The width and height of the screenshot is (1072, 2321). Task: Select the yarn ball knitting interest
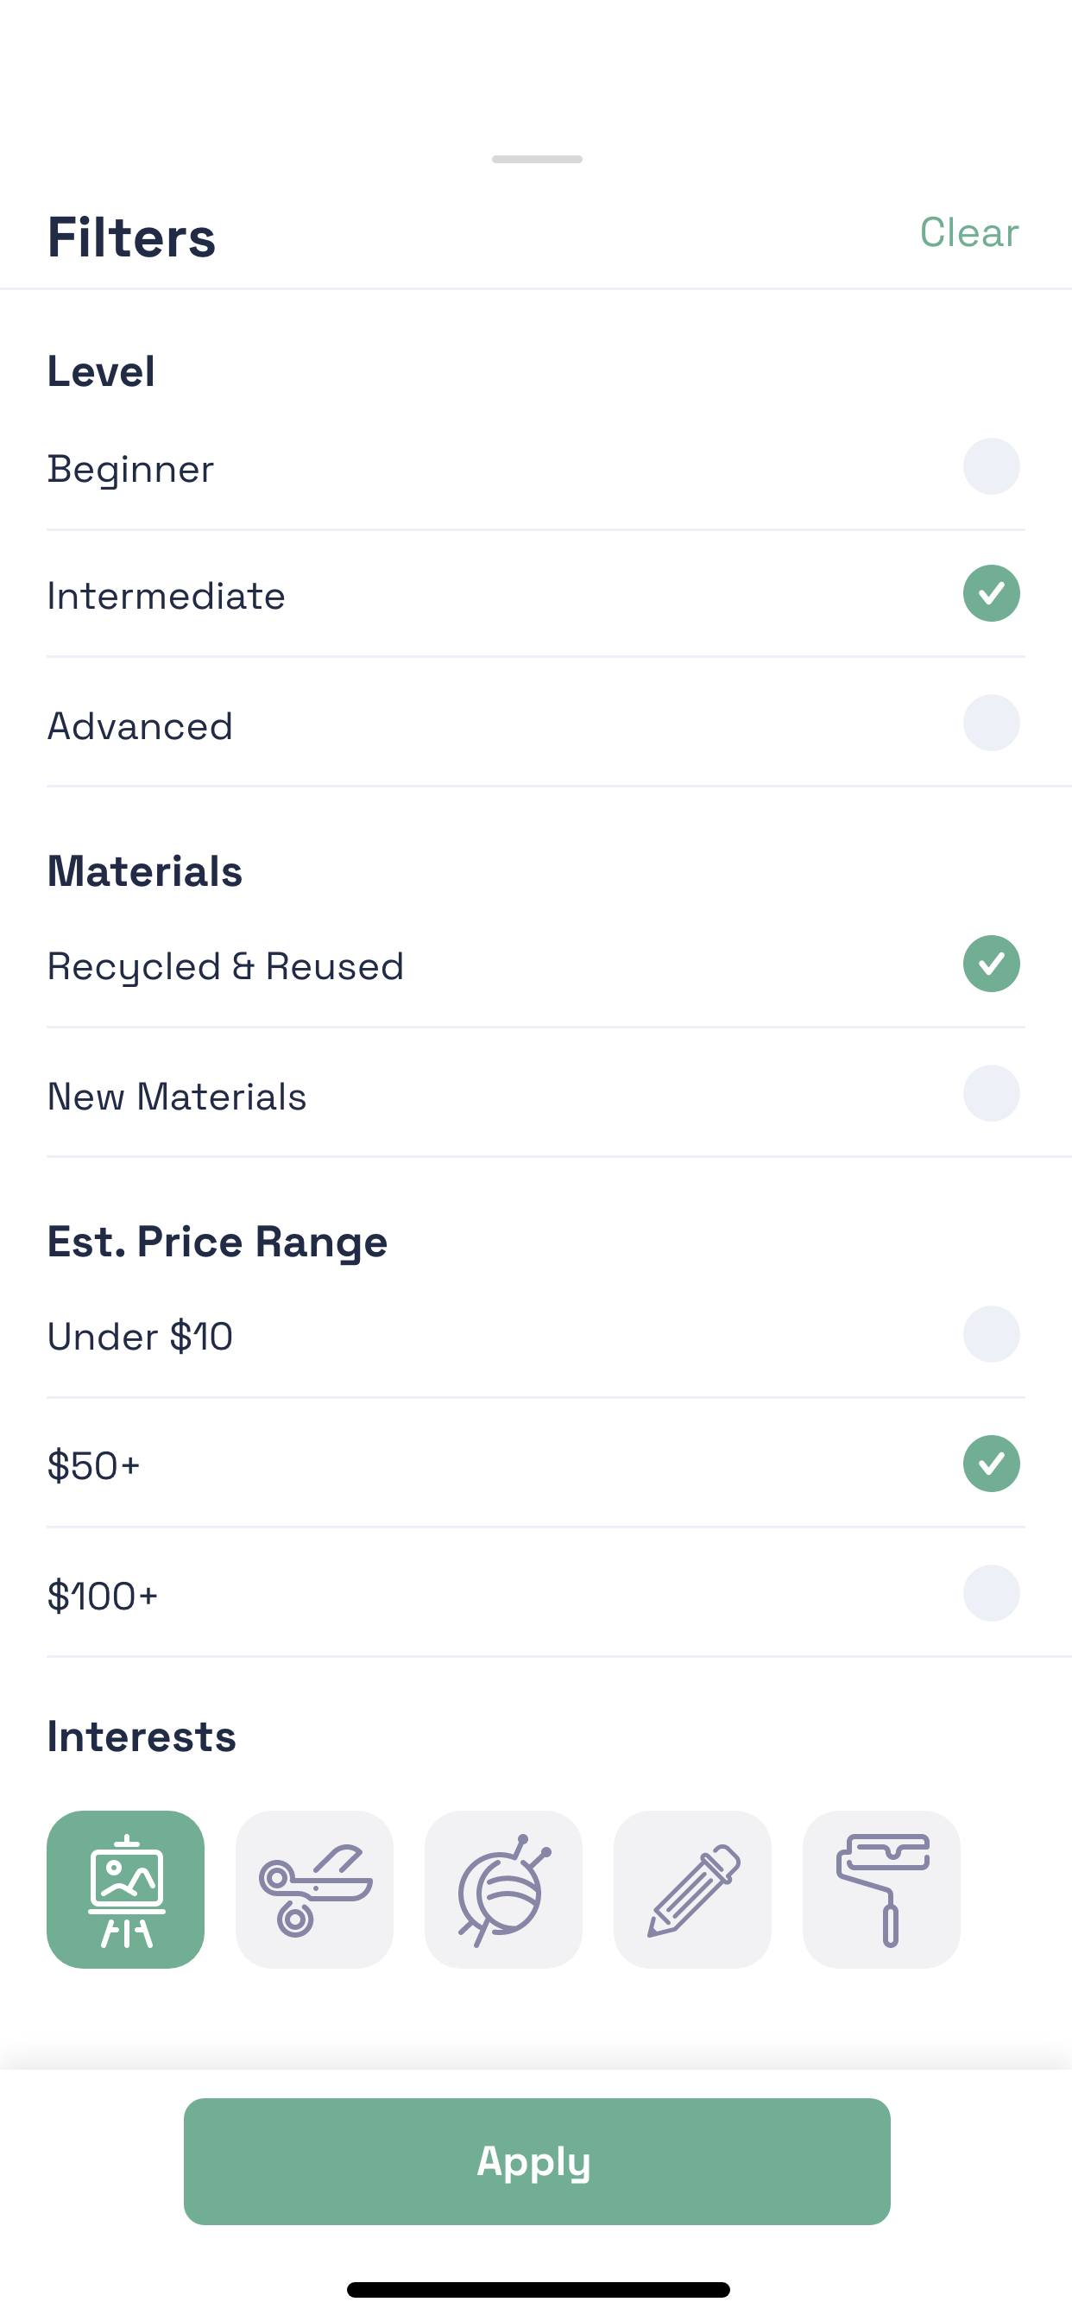502,1888
